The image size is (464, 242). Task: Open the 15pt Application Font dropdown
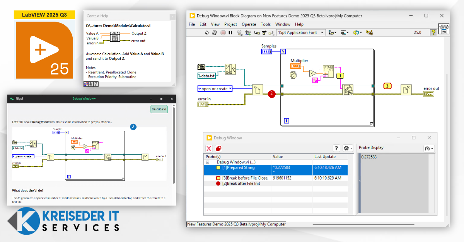[301, 33]
